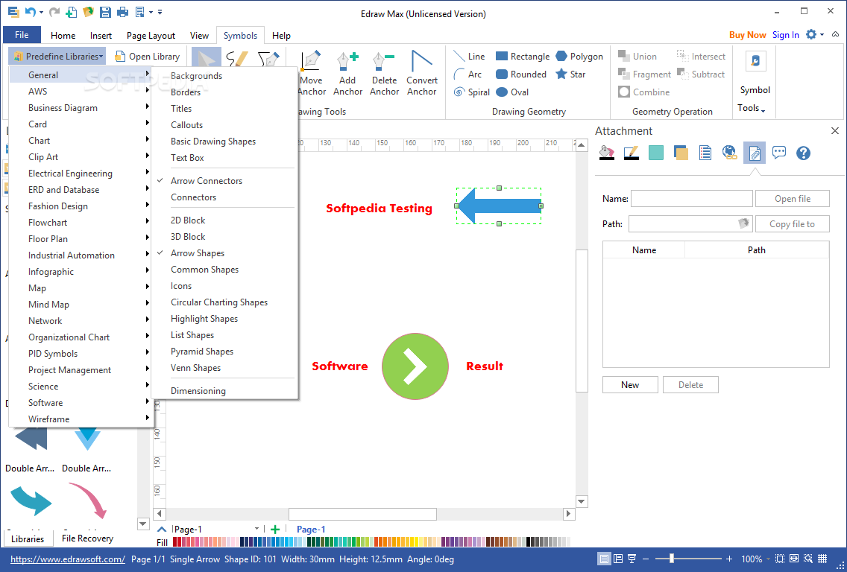Expand the Network submenu
The width and height of the screenshot is (847, 572).
pos(81,321)
